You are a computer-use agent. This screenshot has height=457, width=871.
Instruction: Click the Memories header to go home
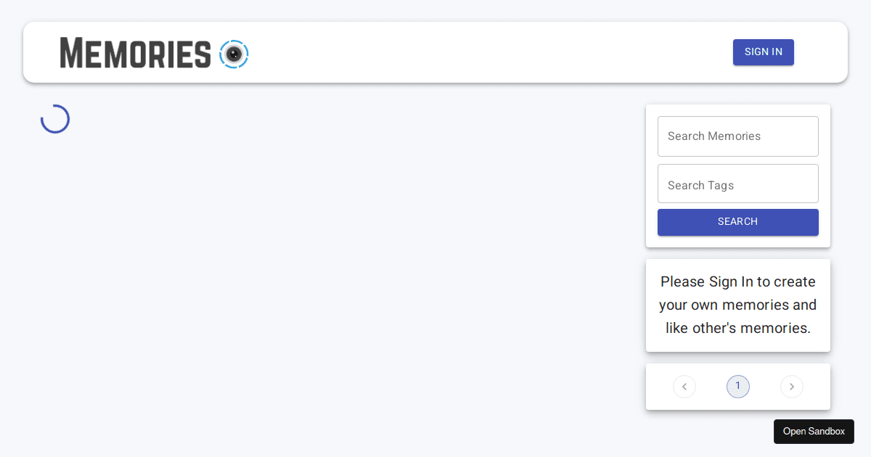pos(134,53)
